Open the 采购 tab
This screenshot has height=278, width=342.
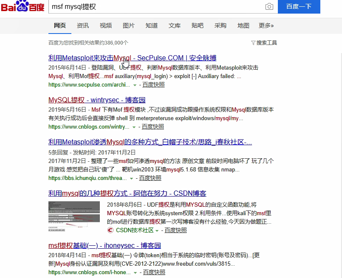(x=220, y=26)
